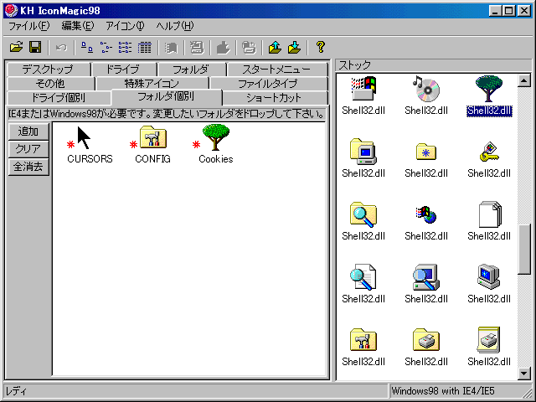Switch to the ショートカット tab
536x402 pixels.
point(274,98)
